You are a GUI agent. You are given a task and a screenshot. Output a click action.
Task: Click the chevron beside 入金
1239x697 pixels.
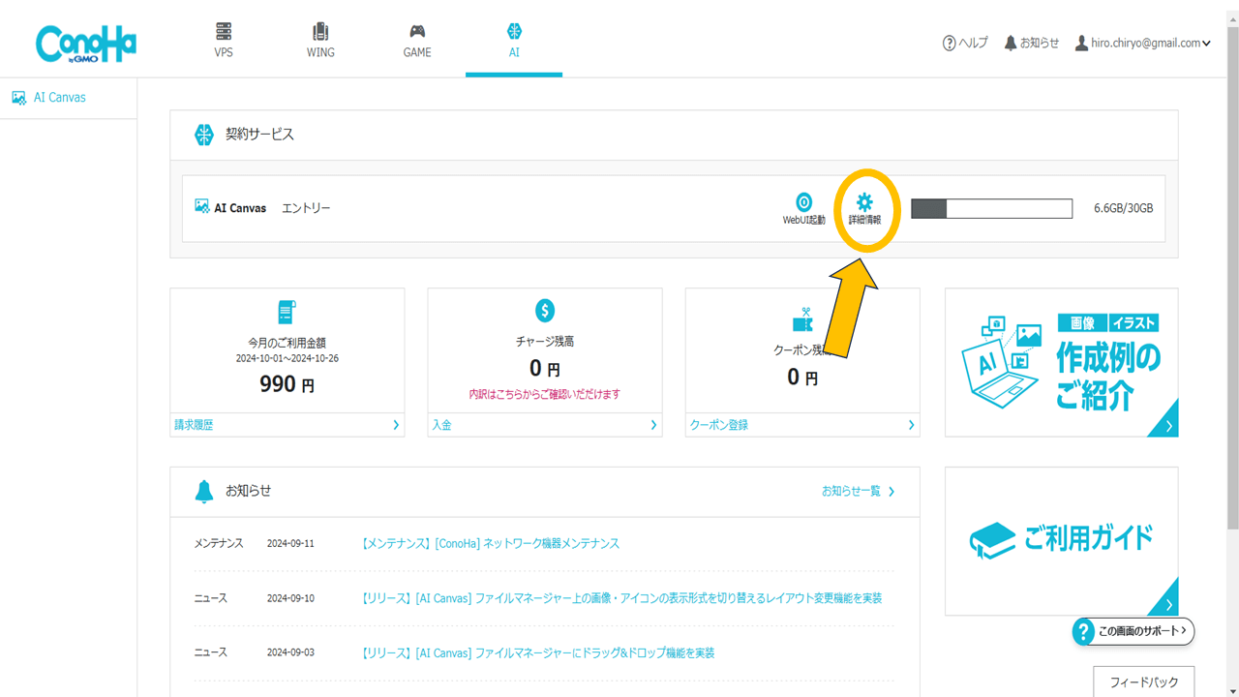coord(653,425)
